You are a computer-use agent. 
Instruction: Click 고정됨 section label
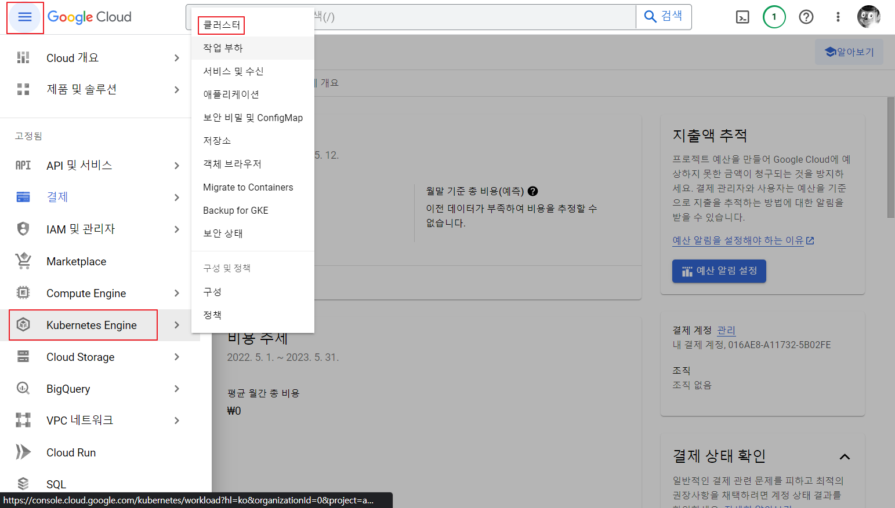coord(28,136)
